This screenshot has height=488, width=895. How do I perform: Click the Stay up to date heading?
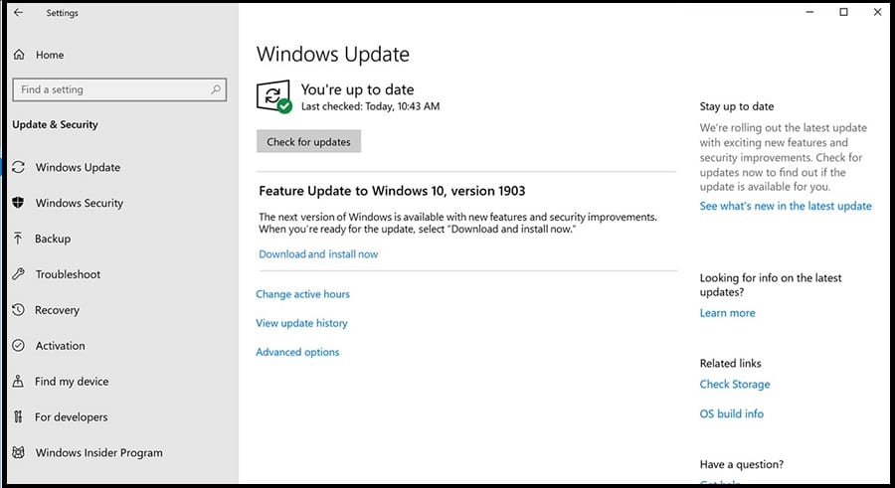point(737,106)
